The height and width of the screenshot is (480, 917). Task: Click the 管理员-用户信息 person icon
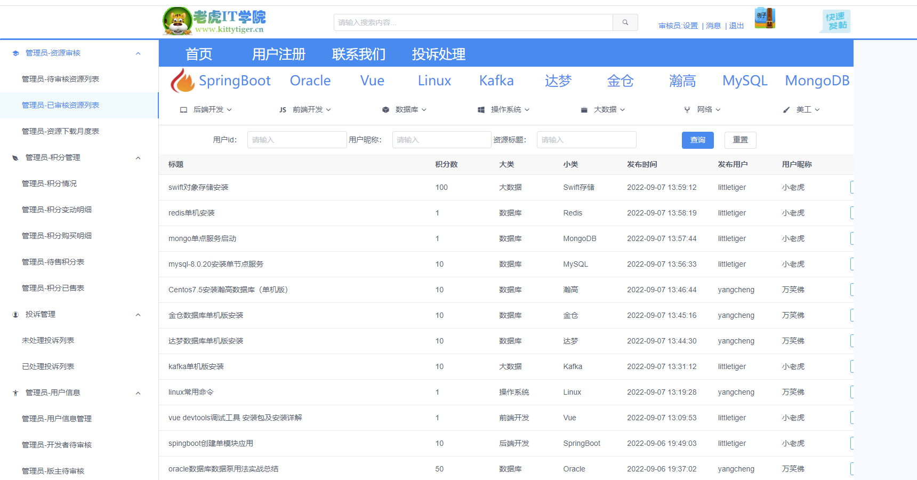(x=15, y=393)
